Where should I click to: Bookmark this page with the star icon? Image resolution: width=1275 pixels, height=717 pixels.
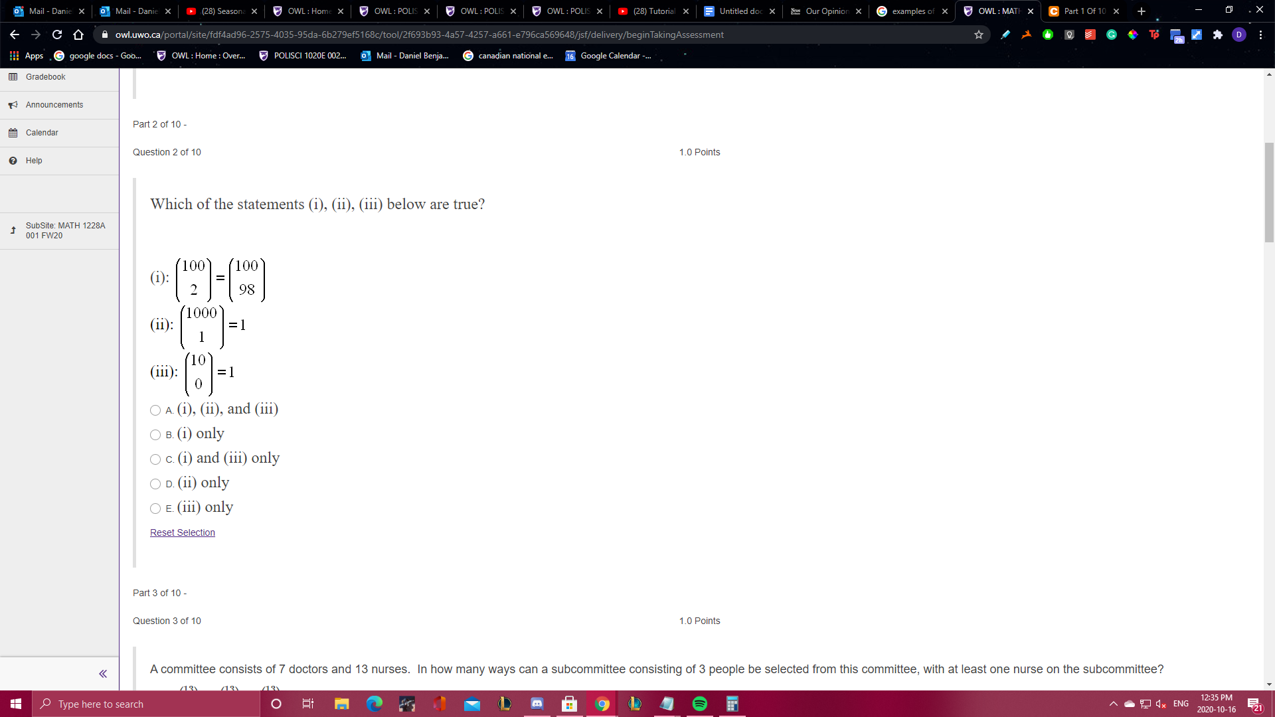[979, 35]
